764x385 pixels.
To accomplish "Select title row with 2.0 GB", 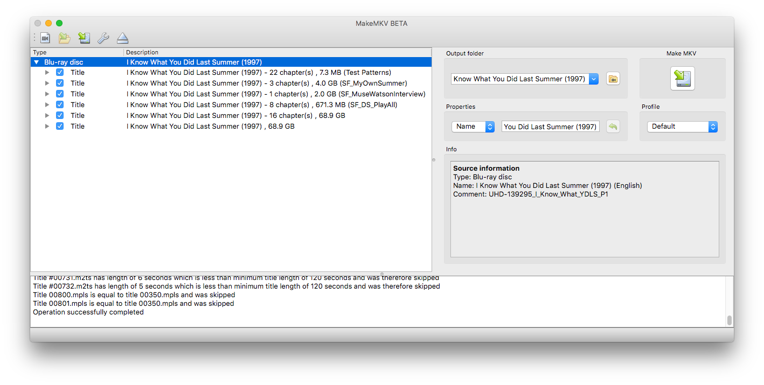I will [231, 94].
